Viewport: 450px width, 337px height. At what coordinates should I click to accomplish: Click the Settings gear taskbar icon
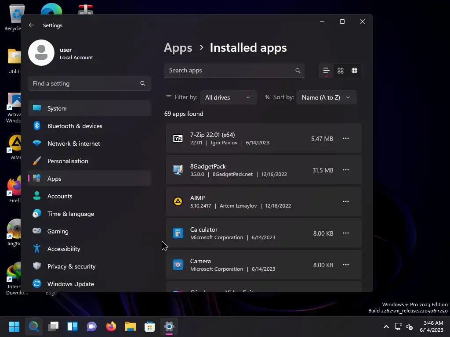pos(169,326)
